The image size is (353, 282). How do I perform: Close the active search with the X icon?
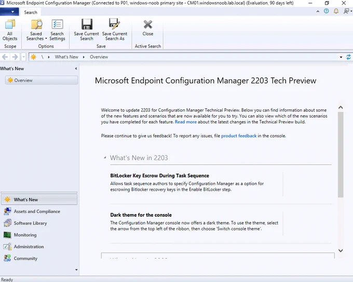[147, 24]
